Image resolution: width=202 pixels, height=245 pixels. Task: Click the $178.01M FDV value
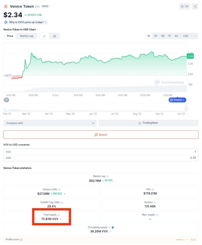pos(150,193)
